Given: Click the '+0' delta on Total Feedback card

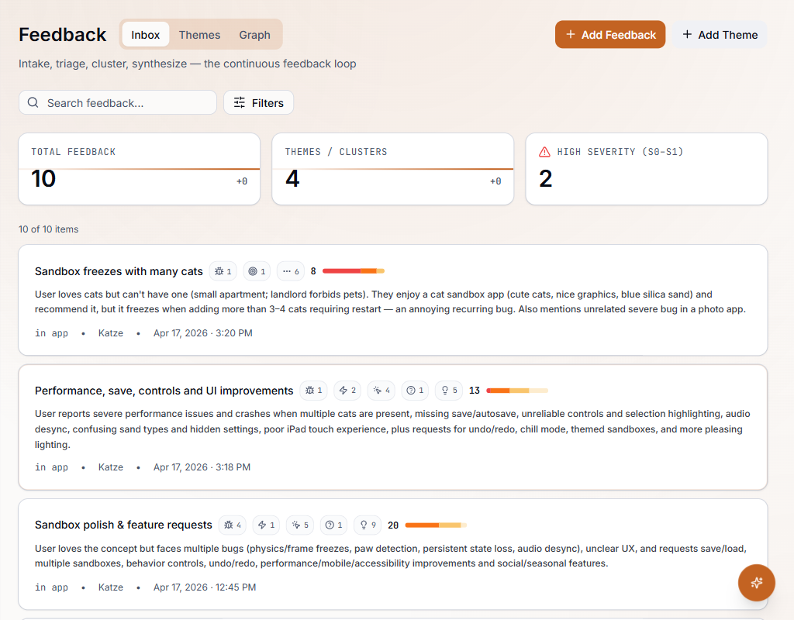Looking at the screenshot, I should [x=242, y=181].
